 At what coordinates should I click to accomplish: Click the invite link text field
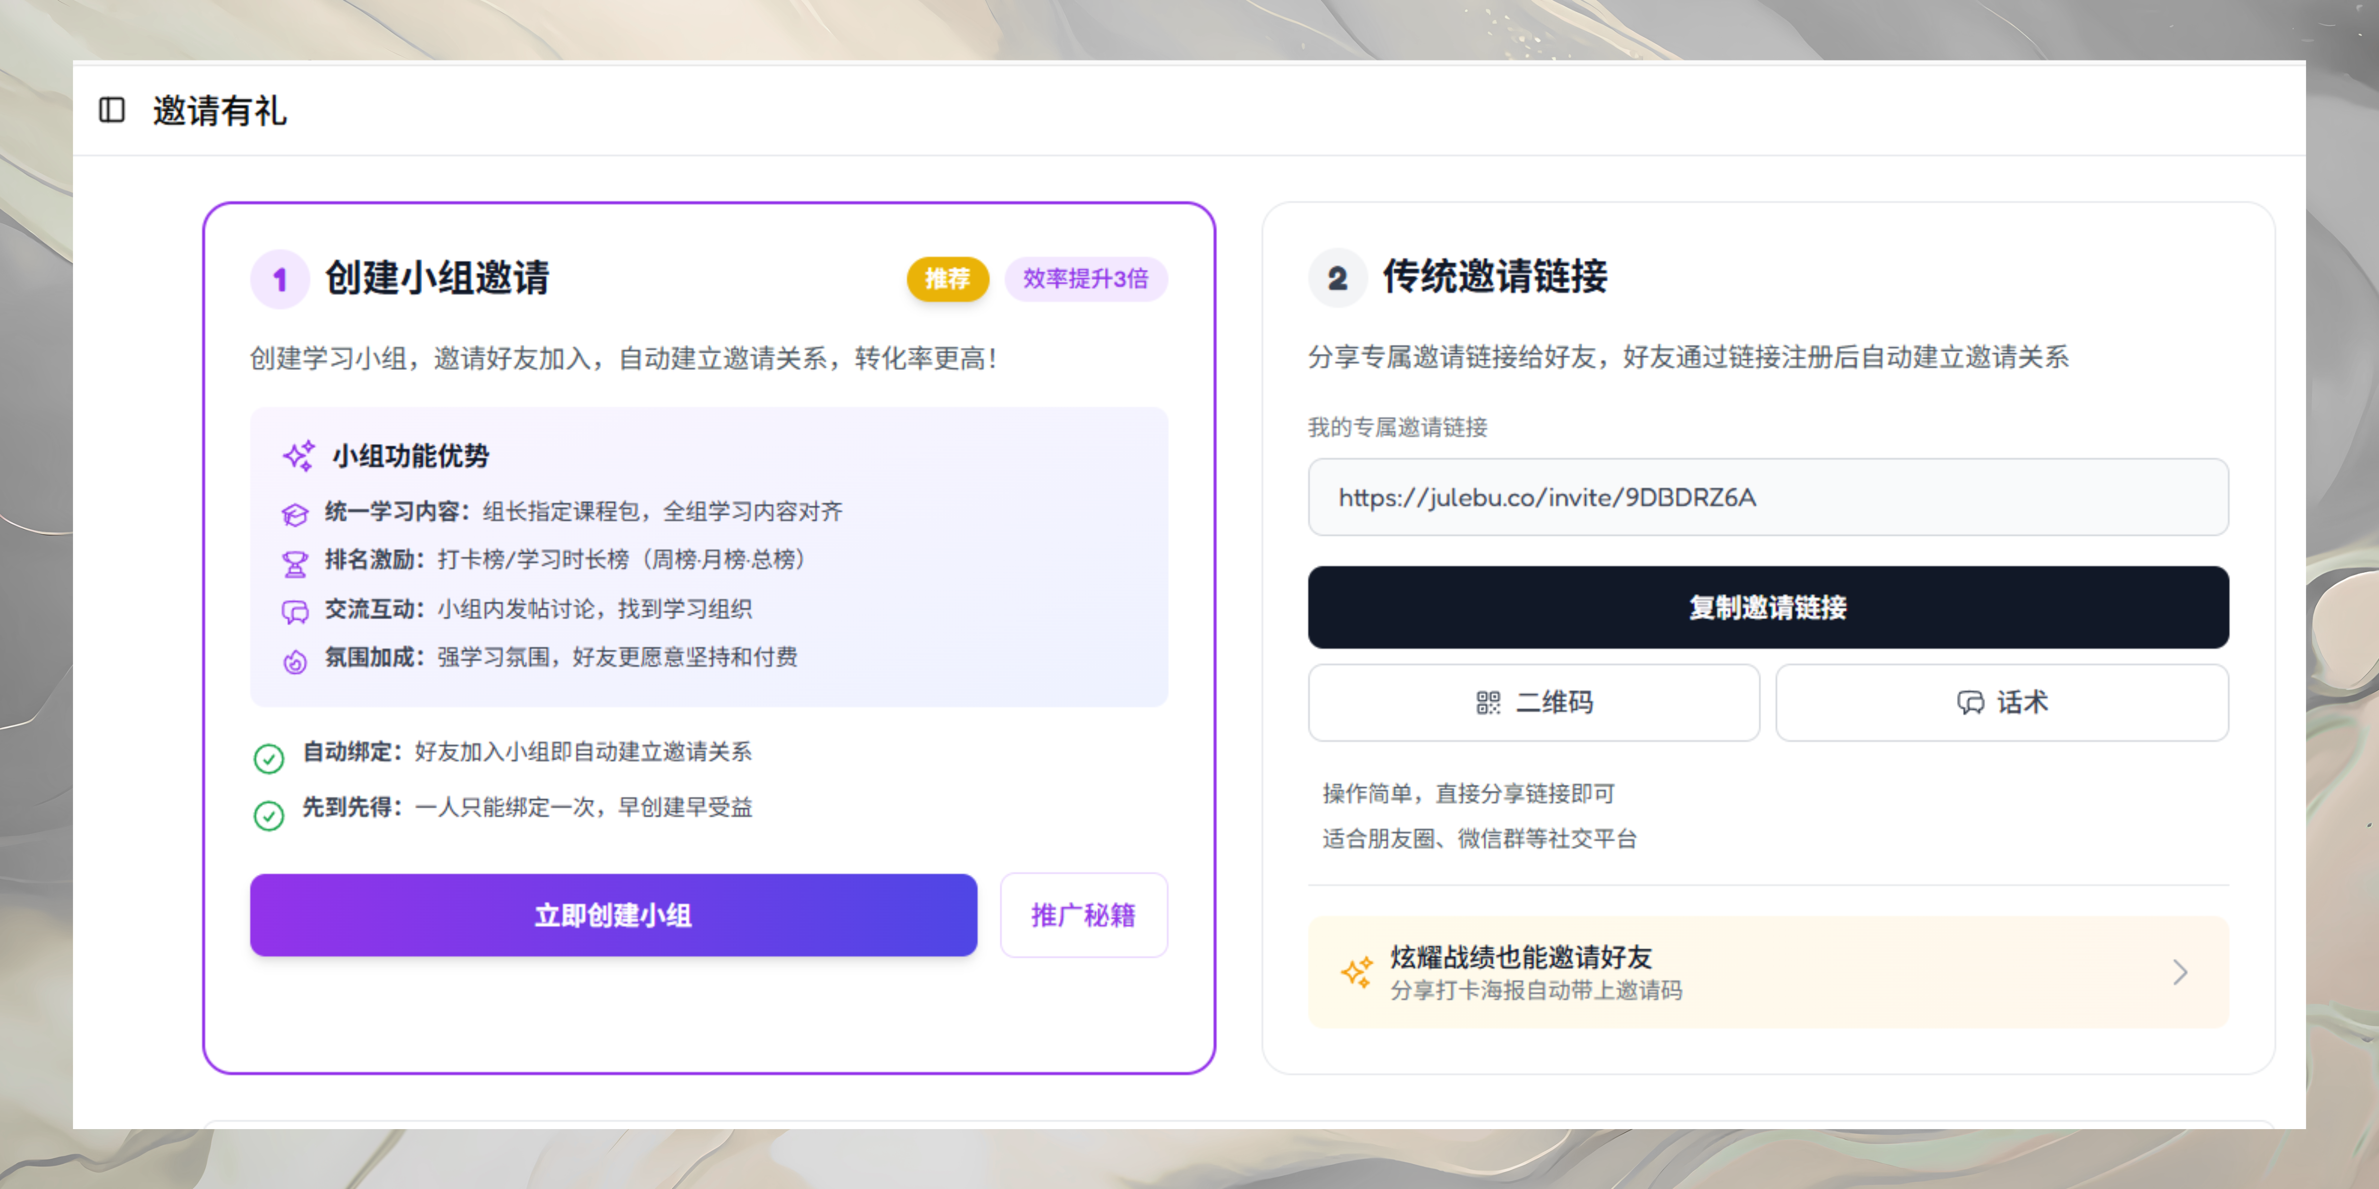click(1768, 497)
